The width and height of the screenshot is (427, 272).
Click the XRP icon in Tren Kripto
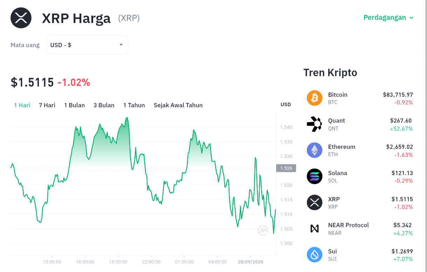point(314,202)
